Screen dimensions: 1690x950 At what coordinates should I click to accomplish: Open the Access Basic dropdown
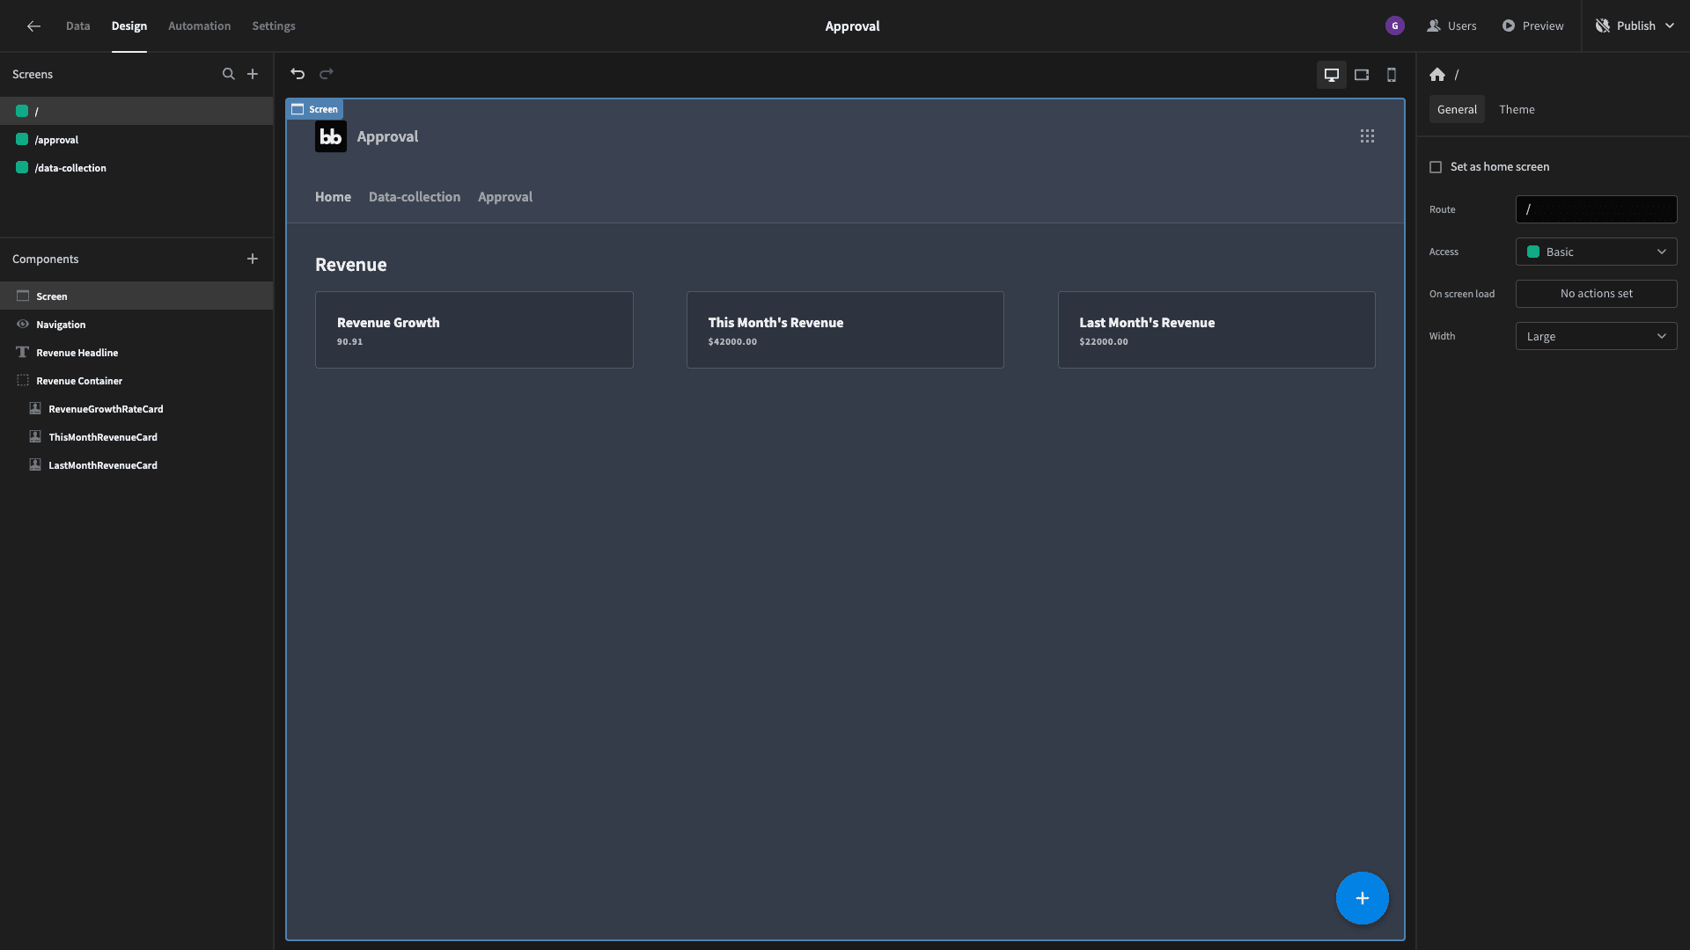point(1597,252)
